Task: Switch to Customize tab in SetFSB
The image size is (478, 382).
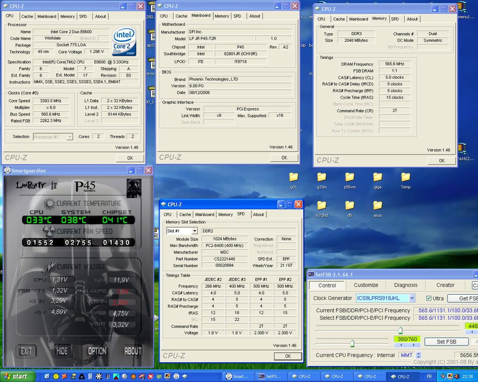Action: [366, 285]
